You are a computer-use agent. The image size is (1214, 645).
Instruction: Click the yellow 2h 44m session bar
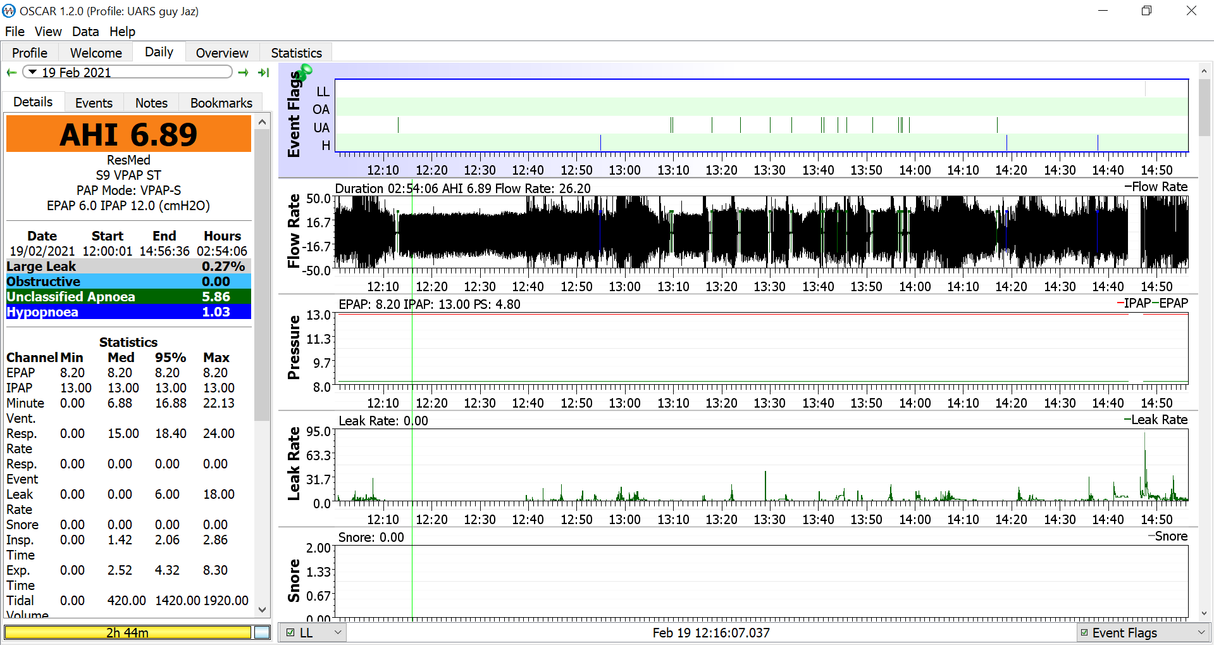click(127, 632)
